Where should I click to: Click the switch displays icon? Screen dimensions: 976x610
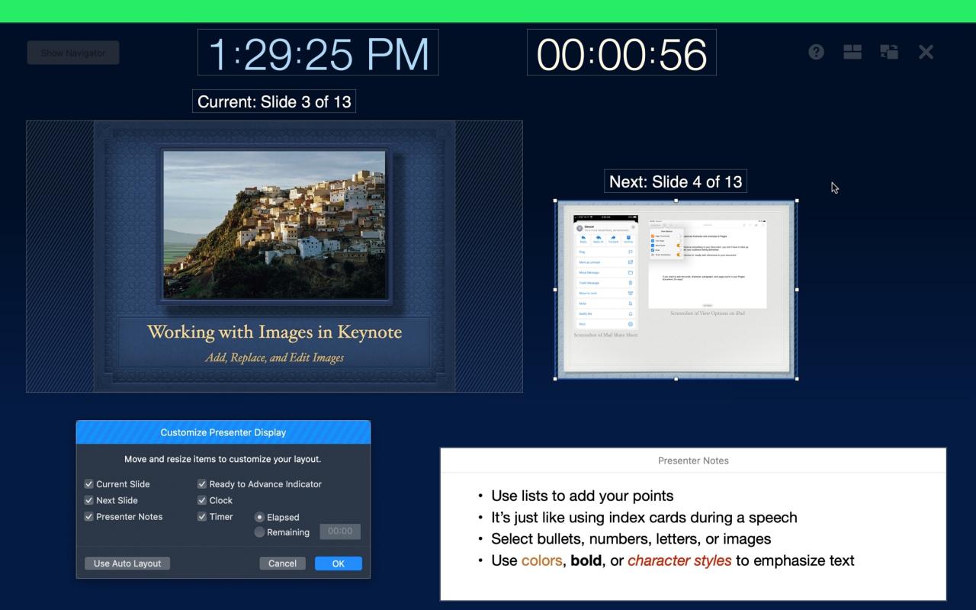(x=889, y=52)
